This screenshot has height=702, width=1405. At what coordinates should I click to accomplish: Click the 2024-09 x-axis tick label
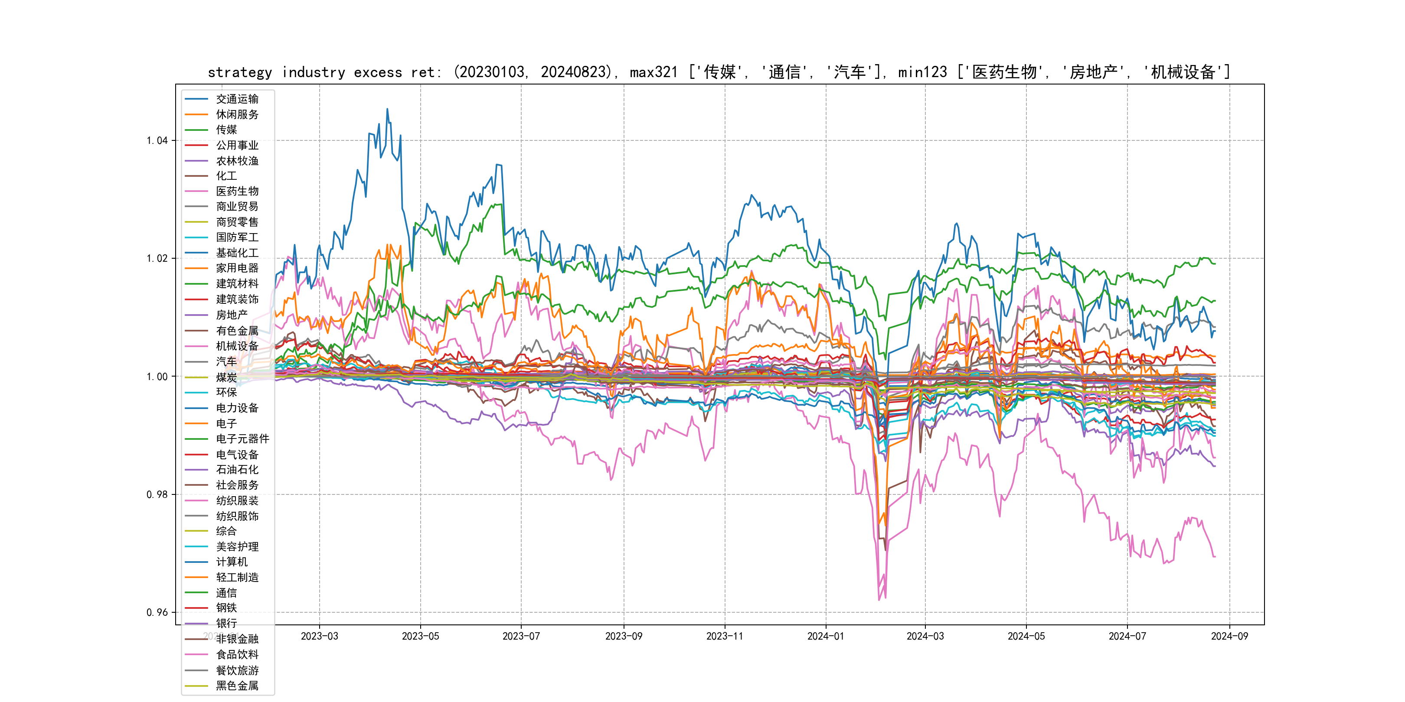point(1229,636)
